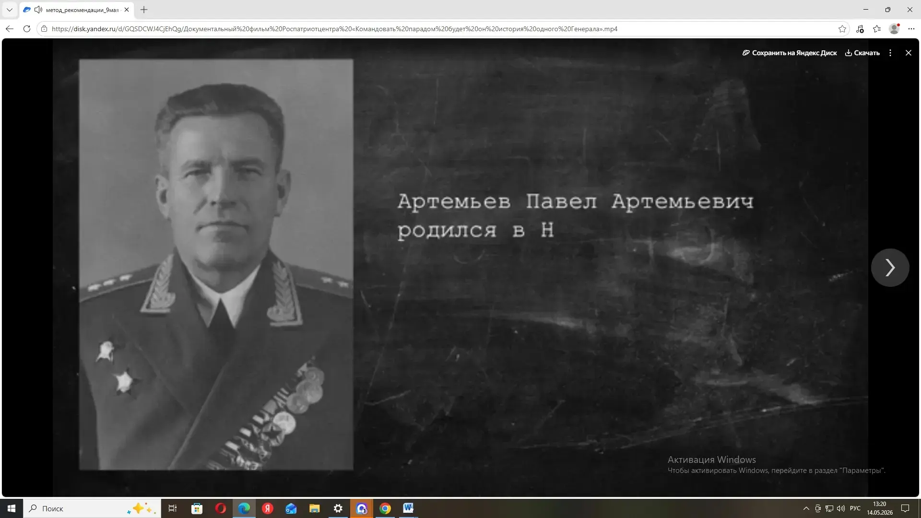View site information via the lock icon
The image size is (921, 518).
click(x=44, y=29)
